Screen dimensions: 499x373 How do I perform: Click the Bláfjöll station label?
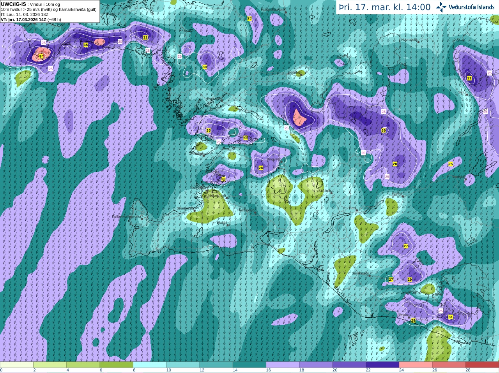[222, 223]
